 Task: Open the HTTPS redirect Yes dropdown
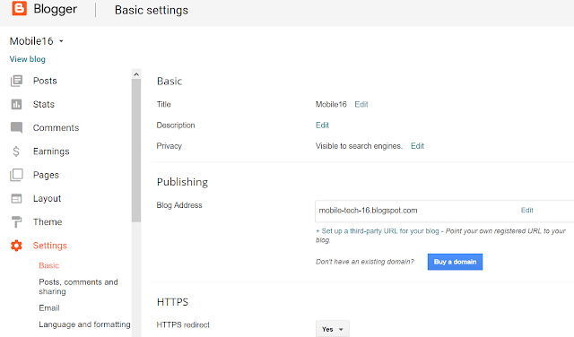tap(333, 329)
